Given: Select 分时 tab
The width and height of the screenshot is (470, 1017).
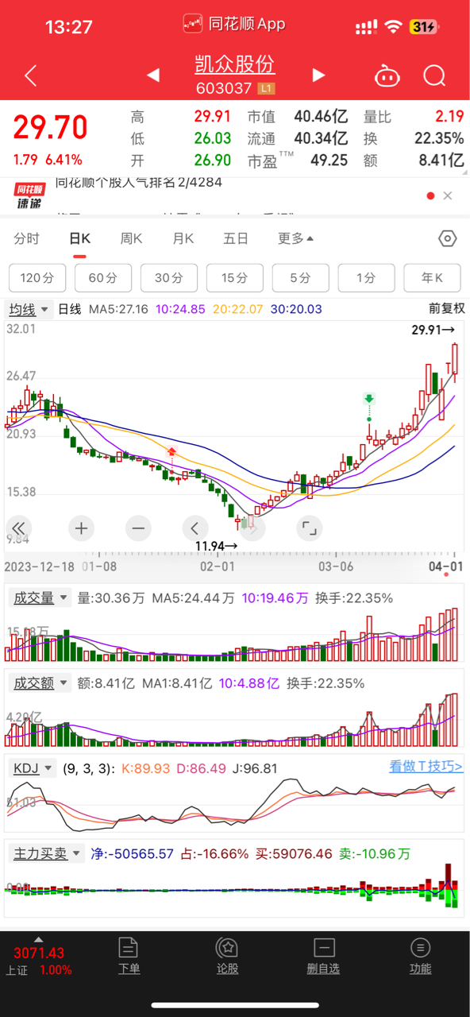Looking at the screenshot, I should tap(26, 238).
